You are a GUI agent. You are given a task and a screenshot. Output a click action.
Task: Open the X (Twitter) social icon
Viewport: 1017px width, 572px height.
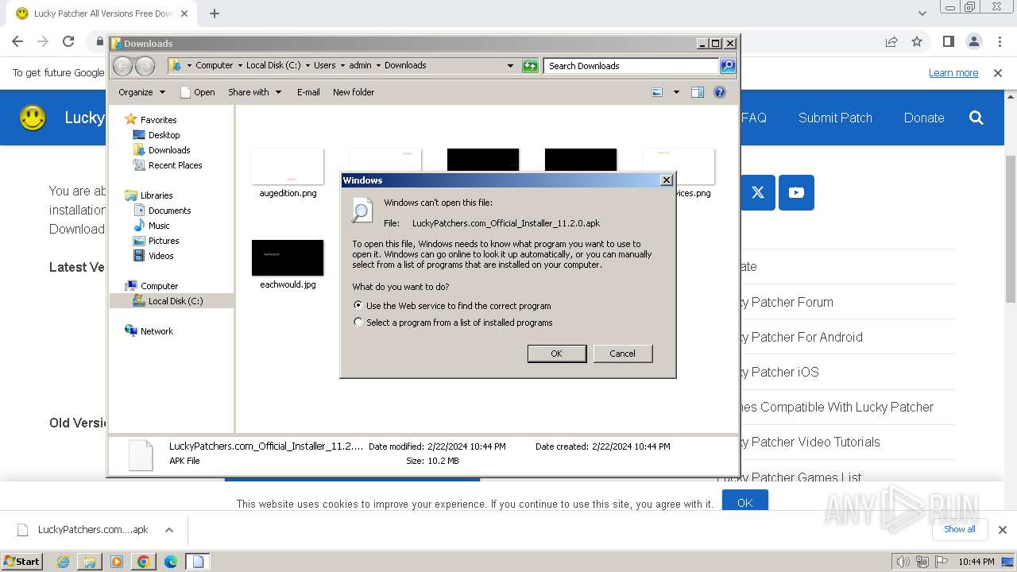(x=758, y=192)
